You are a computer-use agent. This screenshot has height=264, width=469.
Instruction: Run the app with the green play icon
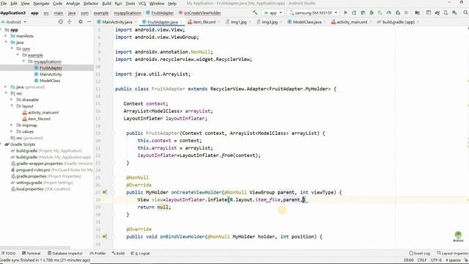(345, 13)
